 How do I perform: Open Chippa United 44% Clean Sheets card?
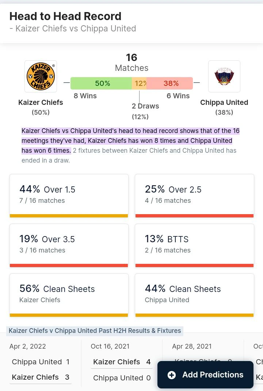pyautogui.click(x=194, y=295)
